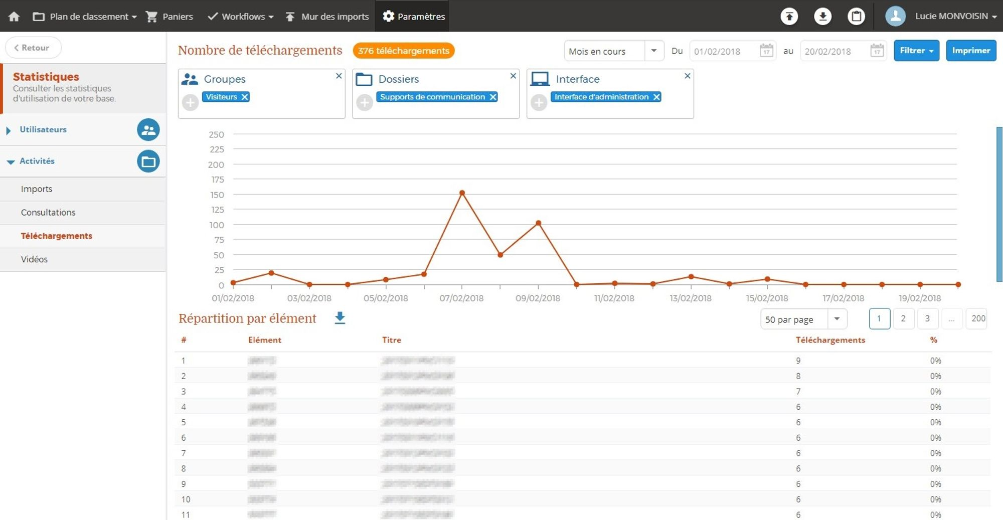The height and width of the screenshot is (520, 1003).
Task: Sort by the % column header
Action: 933,340
